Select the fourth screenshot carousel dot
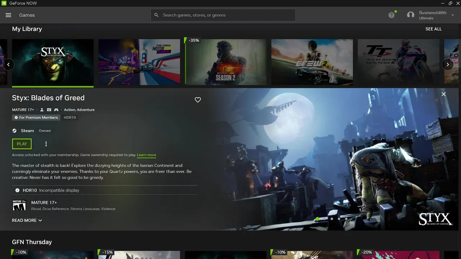 pos(339,219)
